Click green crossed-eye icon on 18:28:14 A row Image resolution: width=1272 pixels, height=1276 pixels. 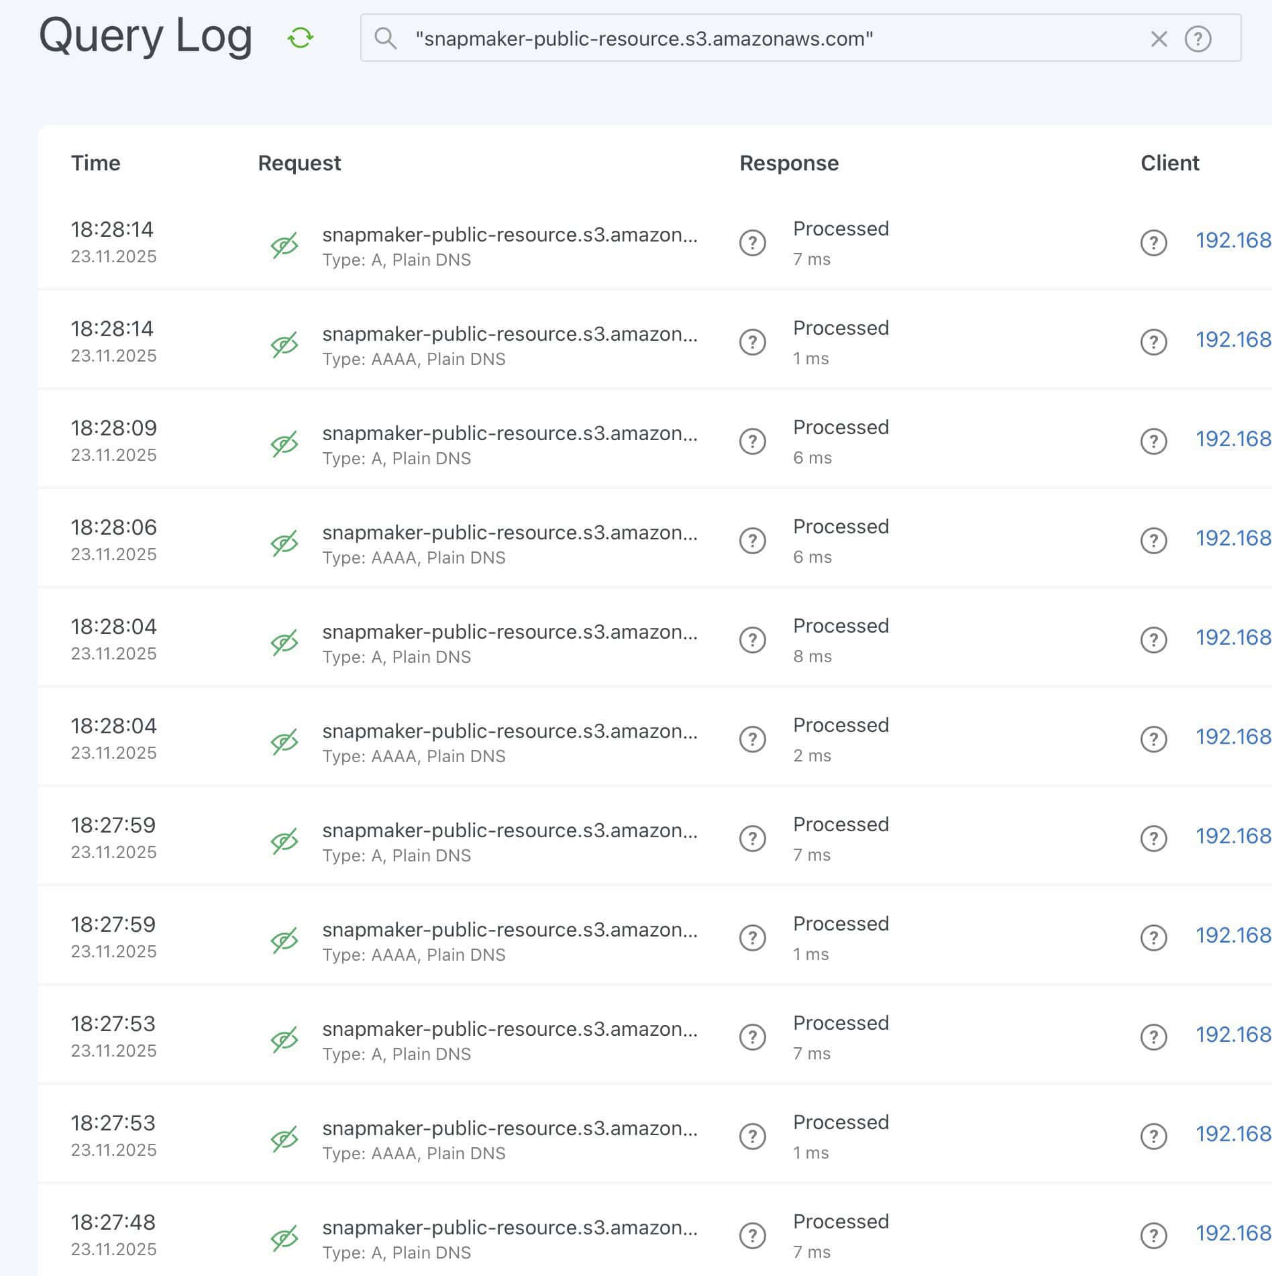284,246
